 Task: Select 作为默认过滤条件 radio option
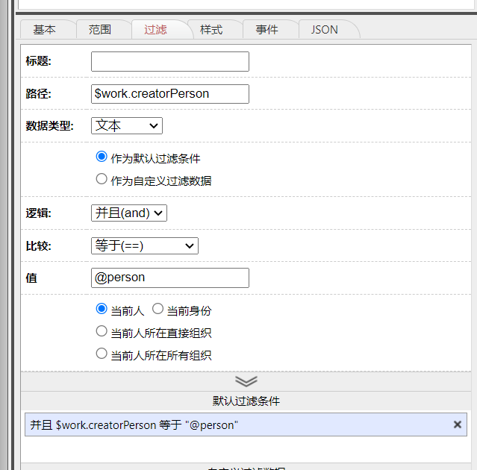(x=102, y=157)
